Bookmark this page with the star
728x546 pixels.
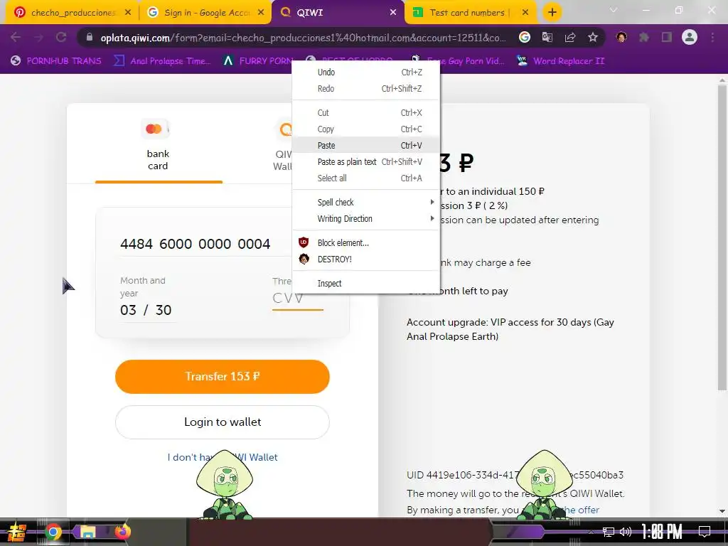(593, 37)
